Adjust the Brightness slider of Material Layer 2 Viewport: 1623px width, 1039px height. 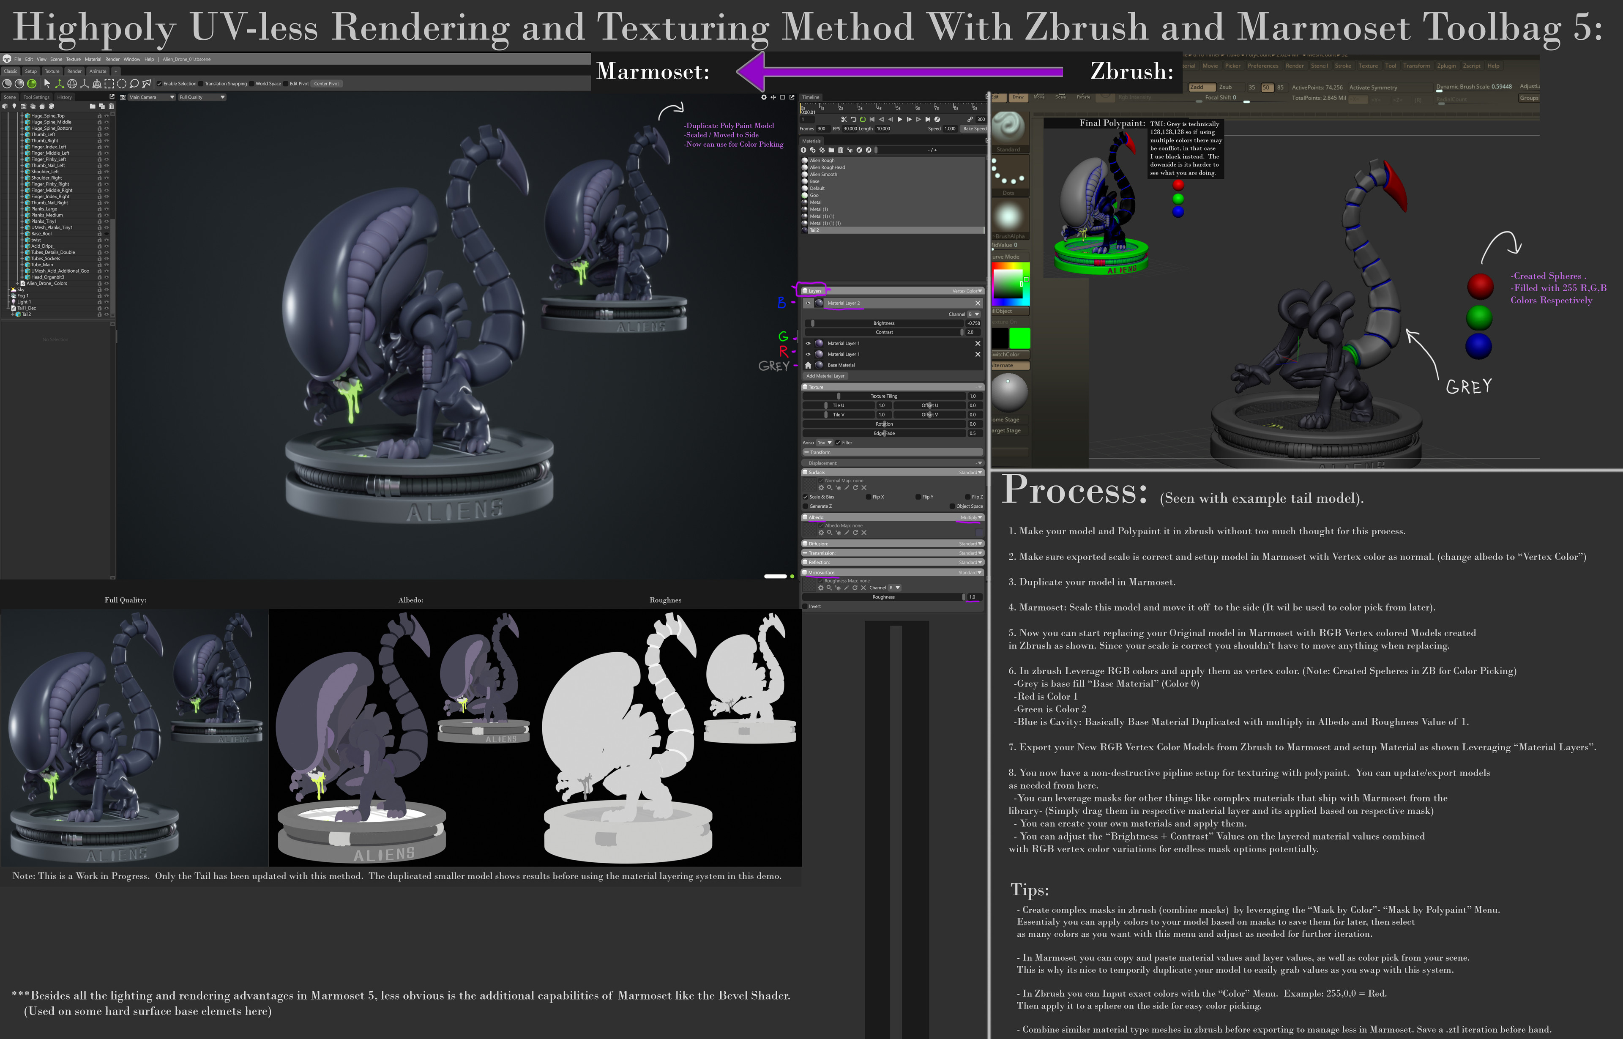click(884, 323)
